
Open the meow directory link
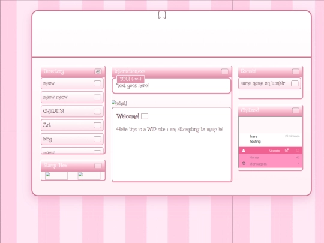pos(72,83)
